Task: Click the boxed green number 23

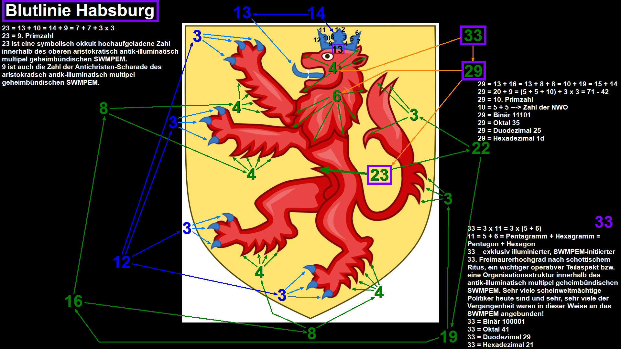Action: pos(379,175)
